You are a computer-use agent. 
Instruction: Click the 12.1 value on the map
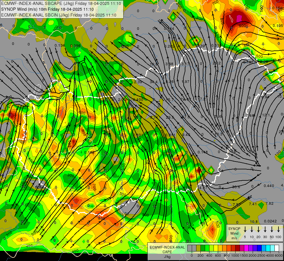tap(266, 115)
